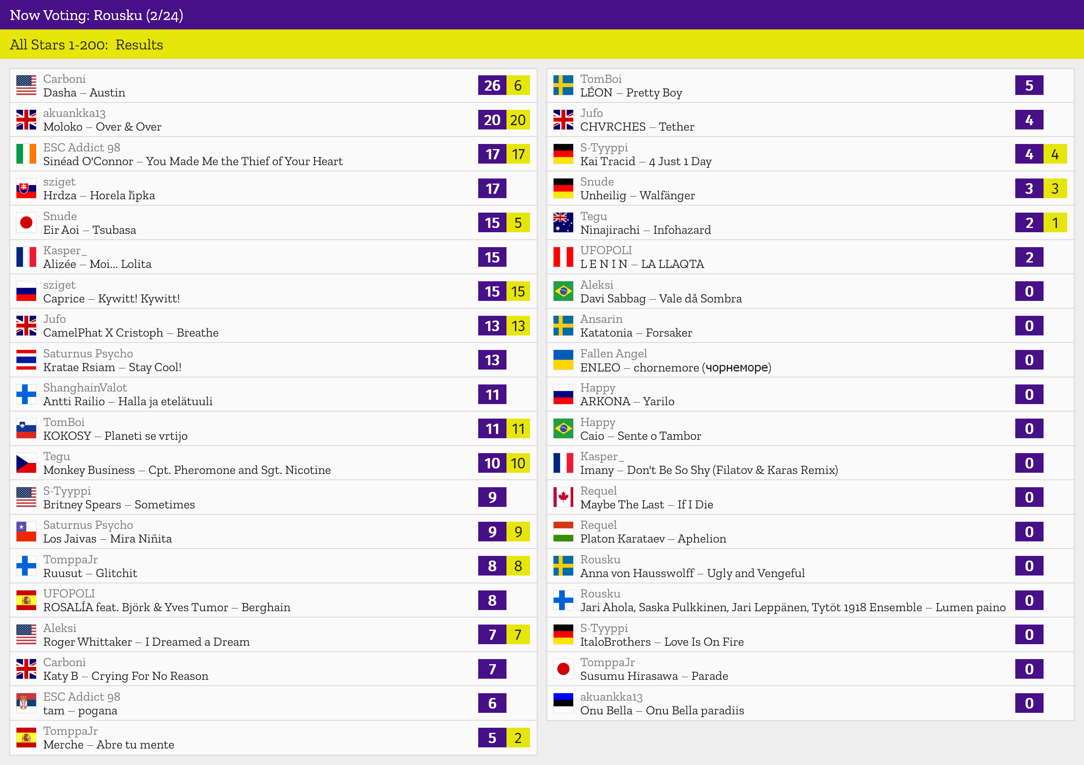Select 'Ruusut – Glitchit' song title

[90, 573]
